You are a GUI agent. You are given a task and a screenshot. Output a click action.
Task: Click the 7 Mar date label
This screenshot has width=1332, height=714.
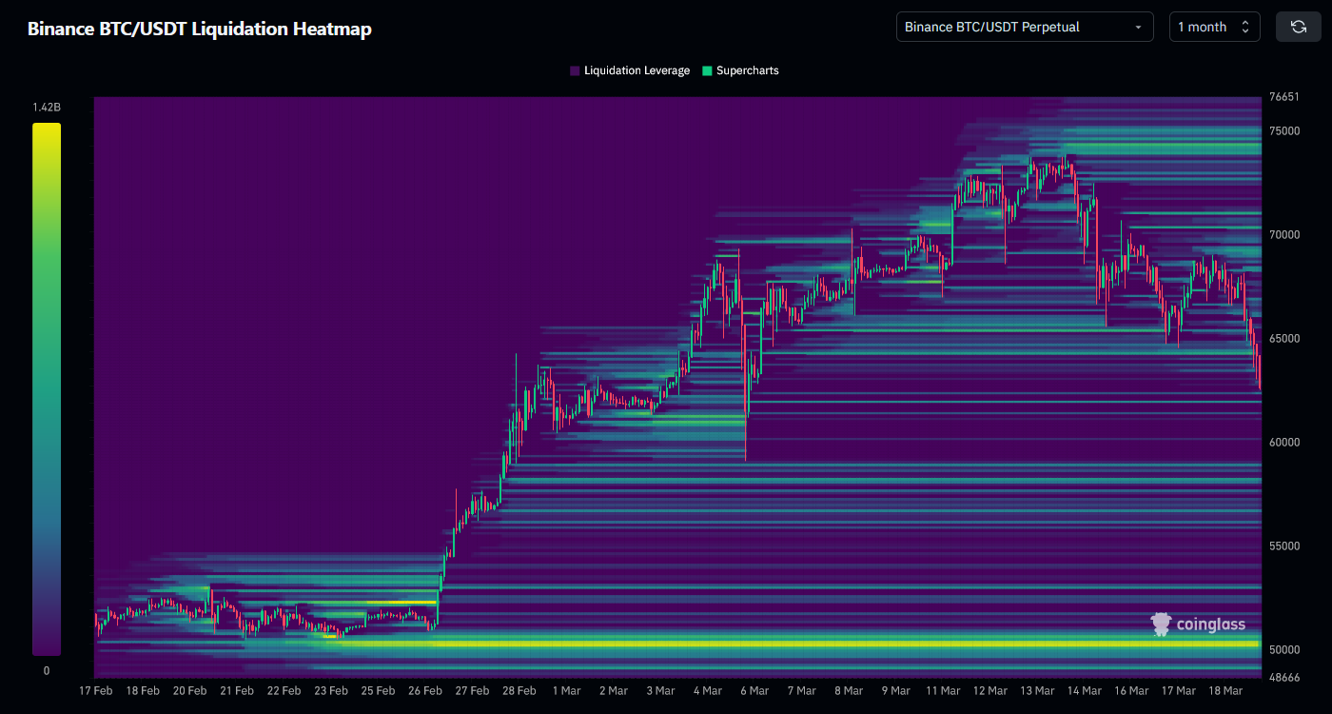(802, 691)
